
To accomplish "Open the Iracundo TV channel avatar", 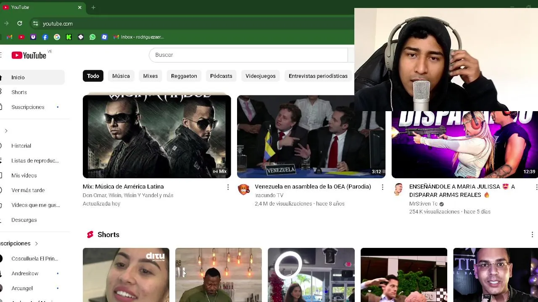I will coord(244,190).
